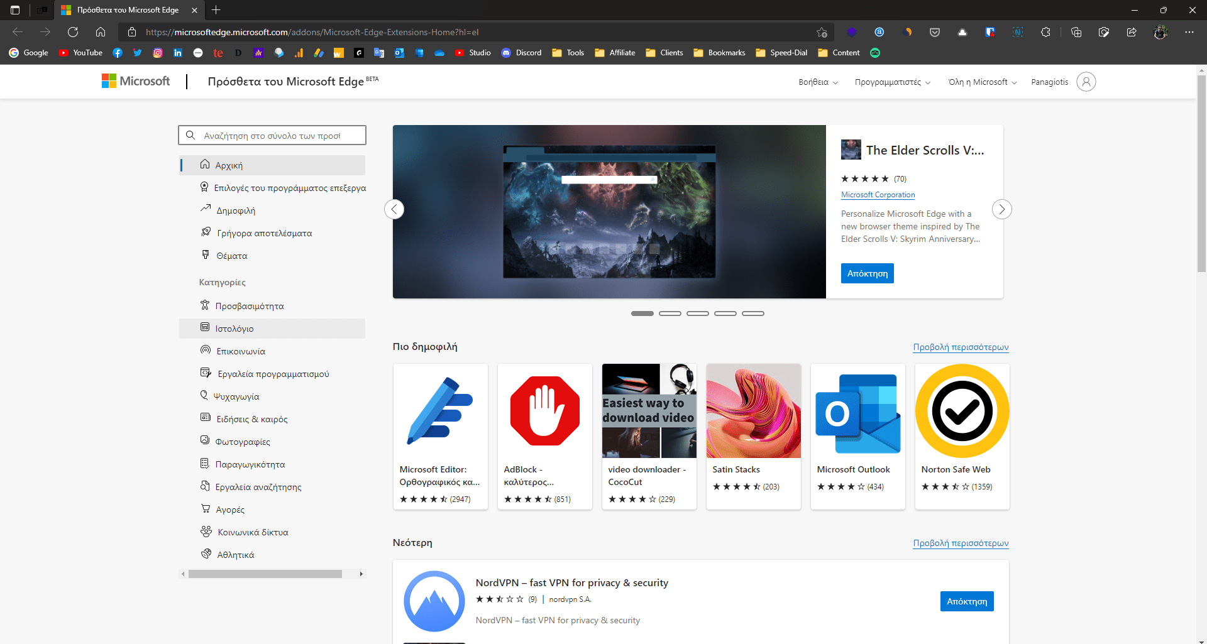Screen dimensions: 1207x644
Task: Open the Extensions puzzle icon in toolbar
Action: (x=1045, y=32)
